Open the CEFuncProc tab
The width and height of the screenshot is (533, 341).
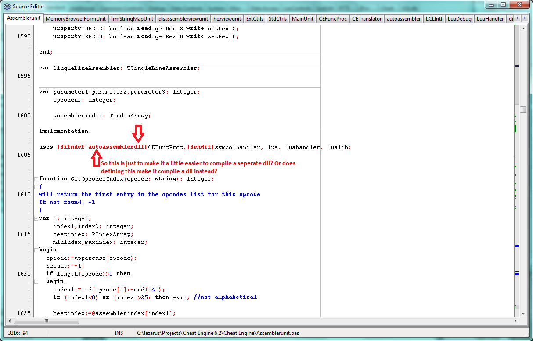click(333, 19)
